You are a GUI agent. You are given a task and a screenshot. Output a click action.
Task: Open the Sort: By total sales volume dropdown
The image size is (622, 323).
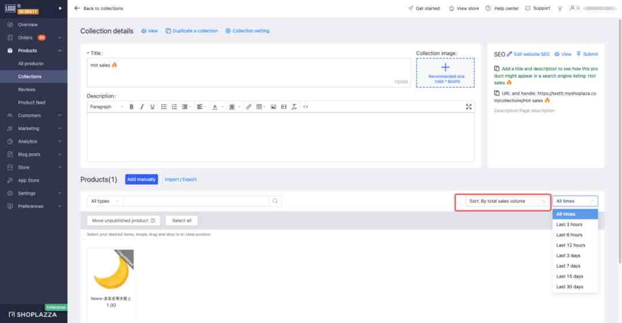click(507, 201)
